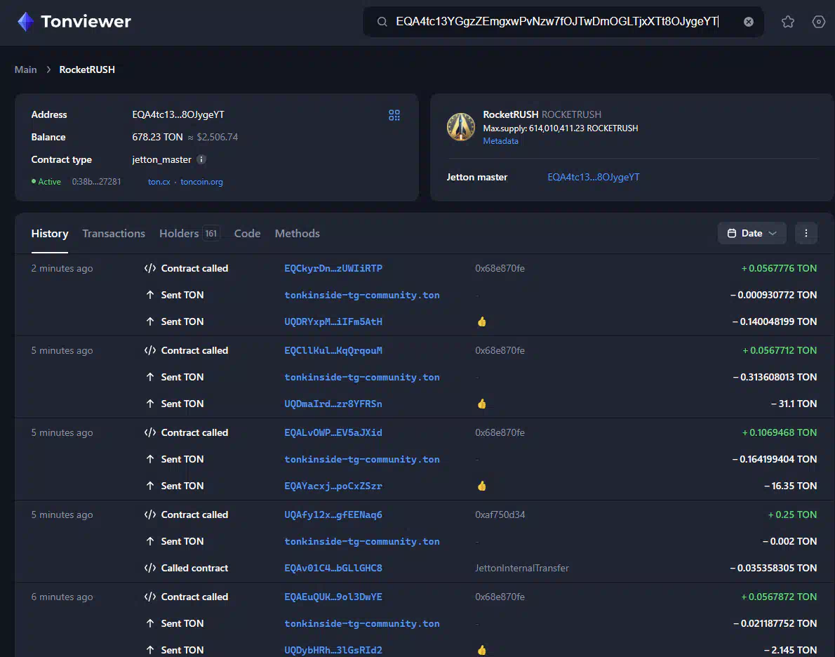Click the 0:38b...27281 state hash

coord(96,182)
